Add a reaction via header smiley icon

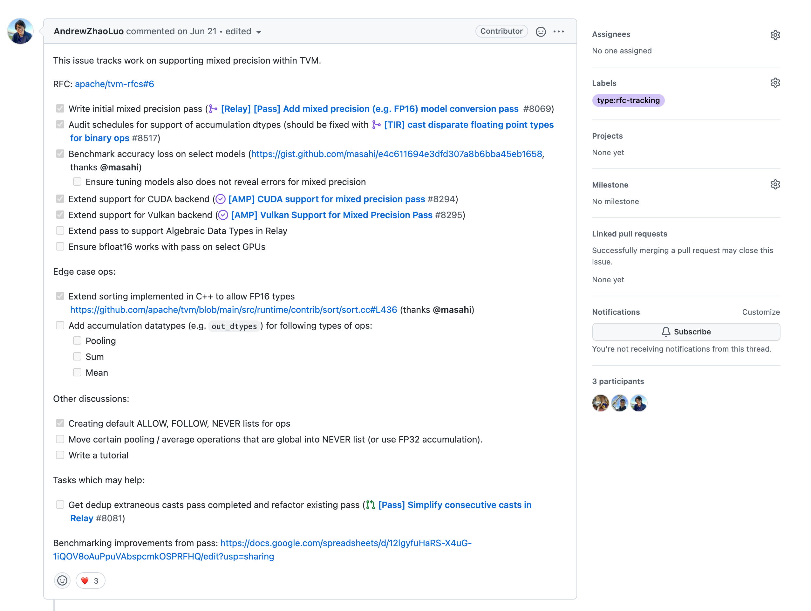pyautogui.click(x=541, y=31)
